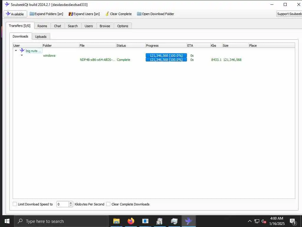The width and height of the screenshot is (302, 227).
Task: Click the taskbar clock showing 4:00 AM
Action: [x=277, y=221]
